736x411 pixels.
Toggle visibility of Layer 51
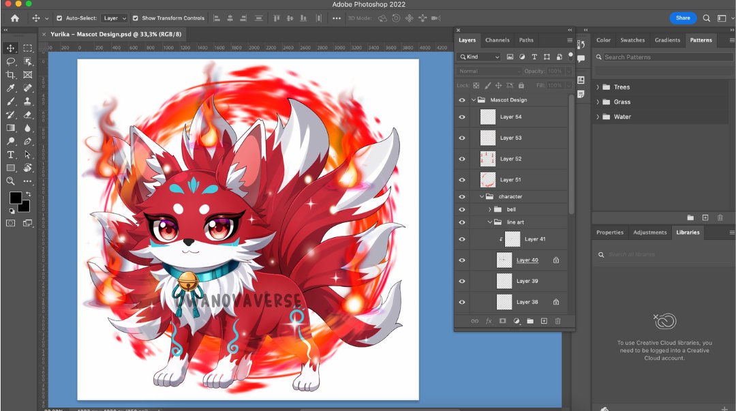pyautogui.click(x=462, y=180)
